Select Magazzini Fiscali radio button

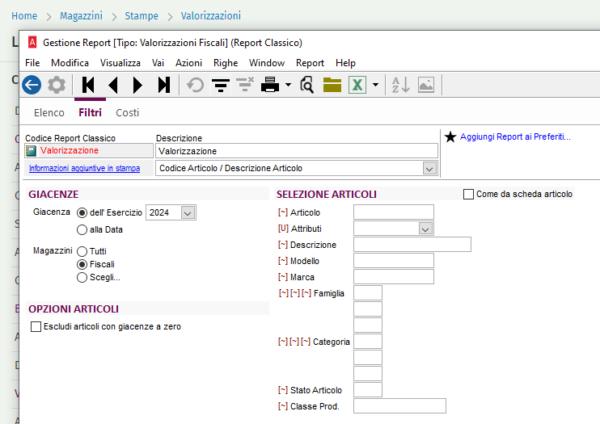point(82,265)
